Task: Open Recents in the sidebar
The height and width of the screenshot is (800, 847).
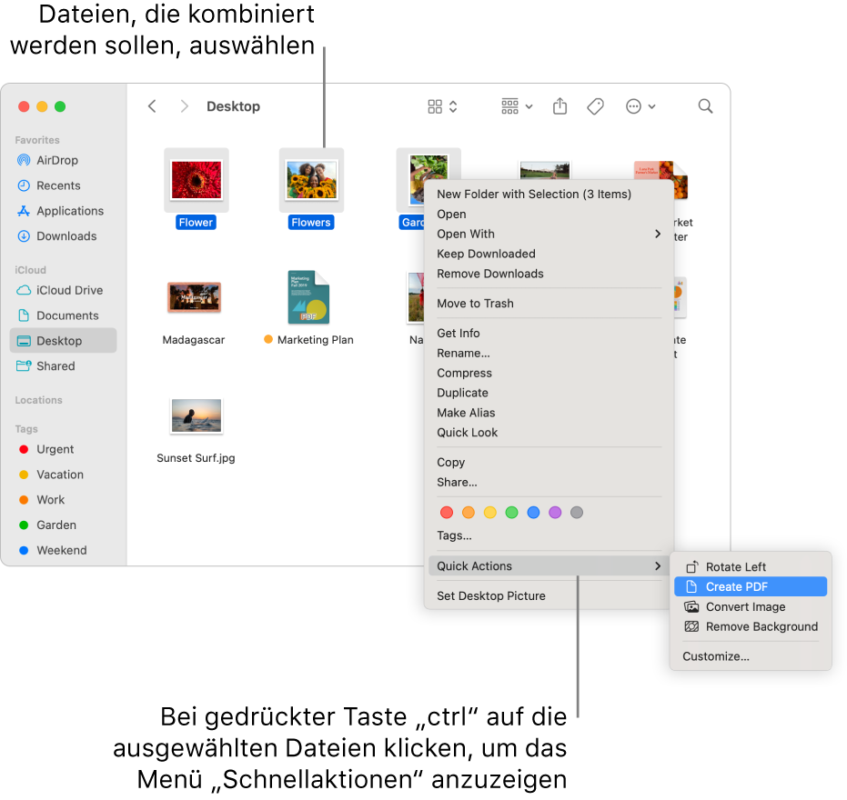Action: [x=63, y=185]
